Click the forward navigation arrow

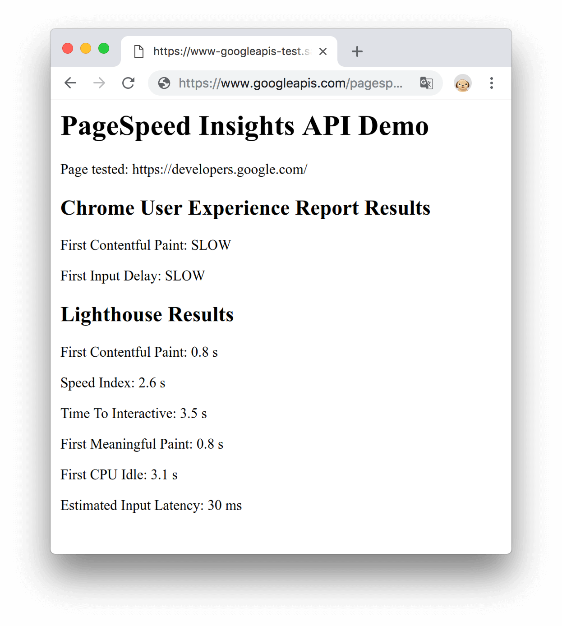pos(99,83)
